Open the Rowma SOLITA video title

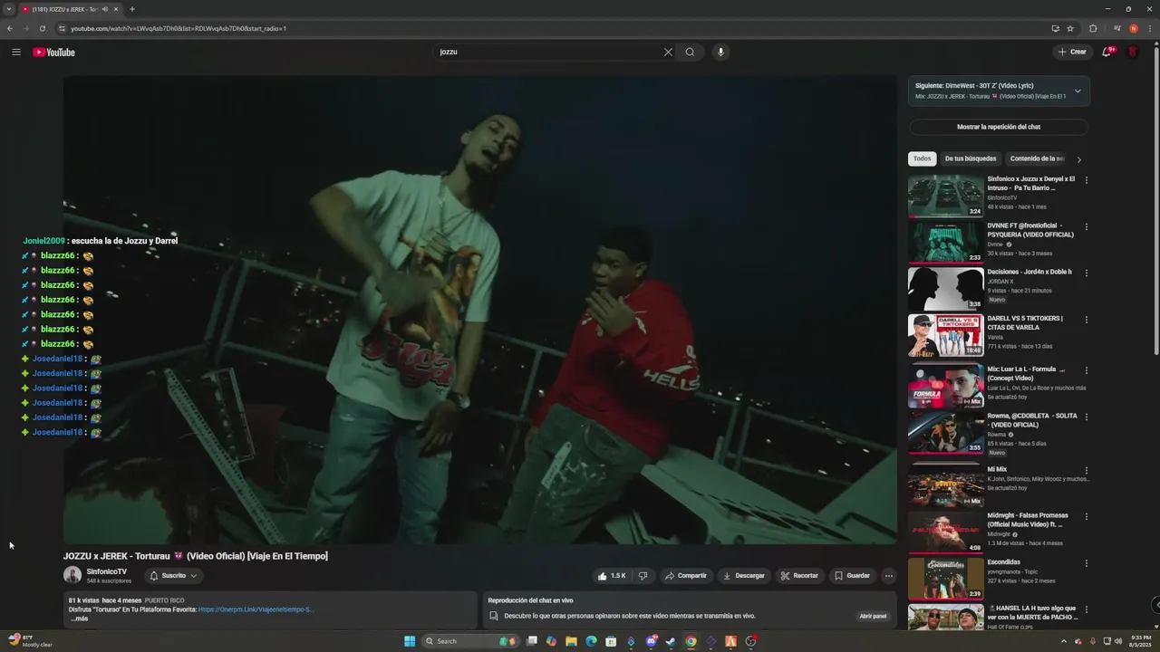[x=1032, y=420]
